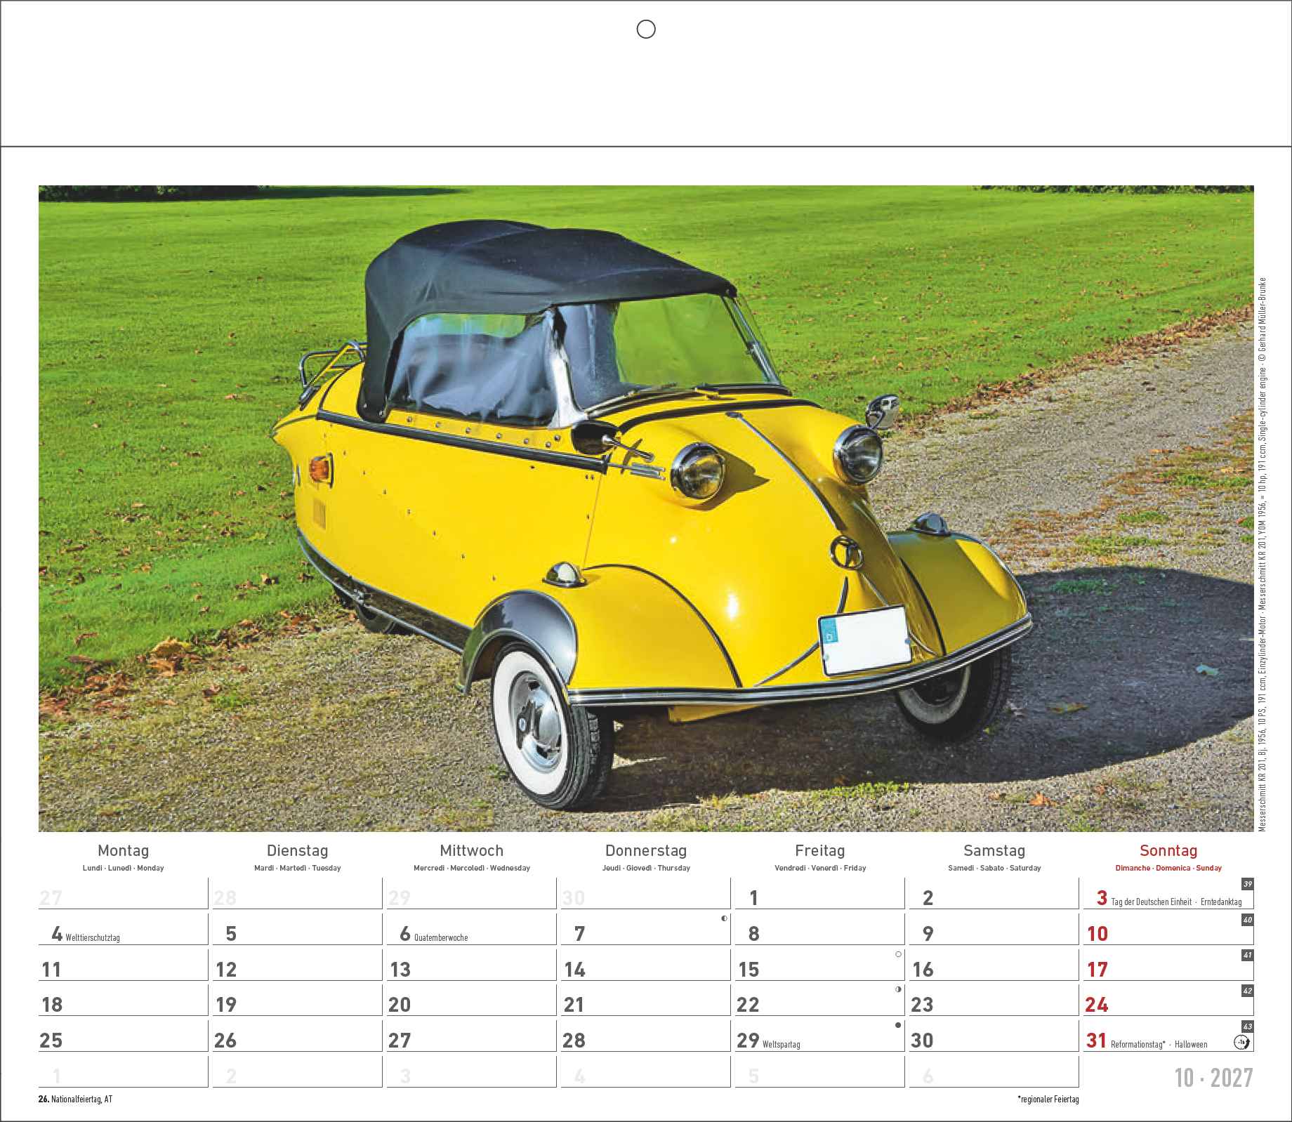Click red Sunday date 3
Image resolution: width=1292 pixels, height=1122 pixels.
click(x=1102, y=897)
